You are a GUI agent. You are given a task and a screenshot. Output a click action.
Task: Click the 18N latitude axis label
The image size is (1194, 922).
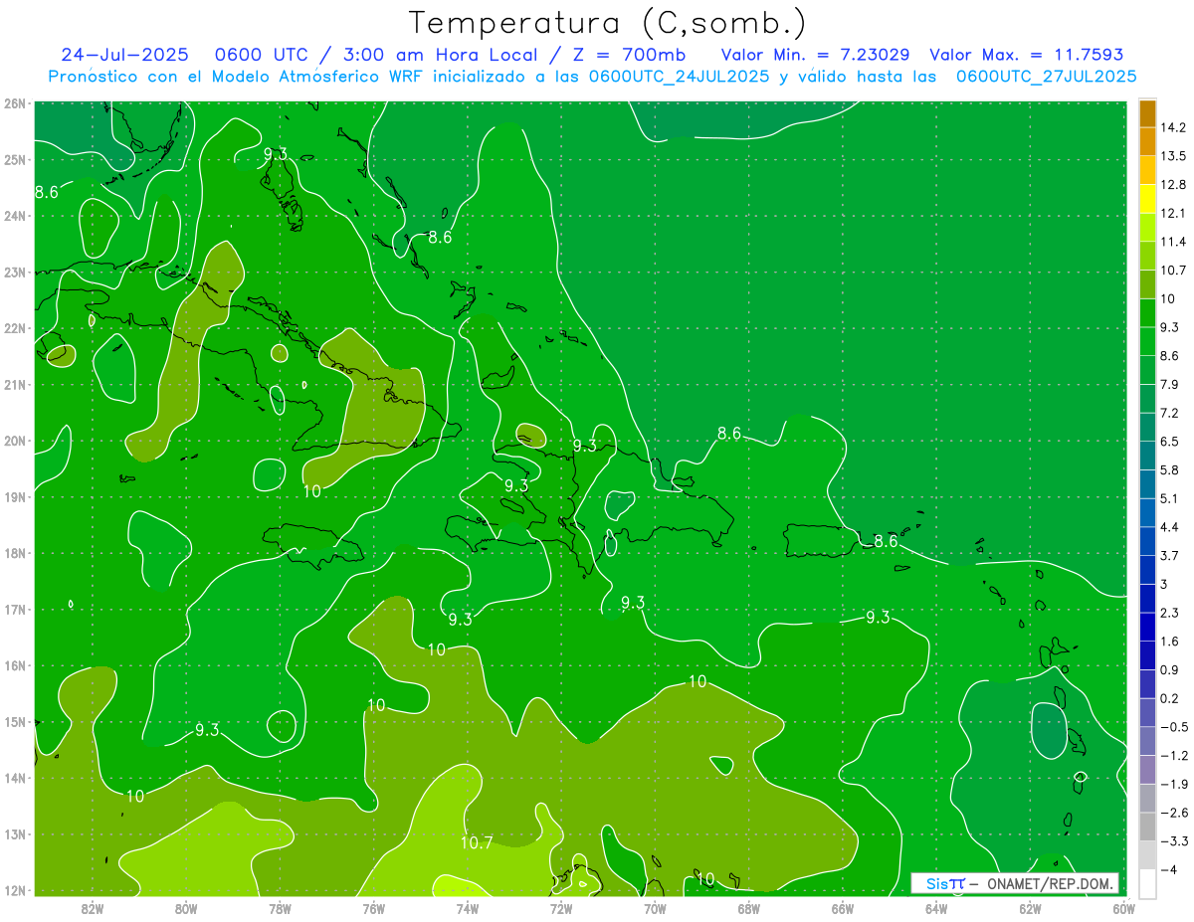pos(15,553)
